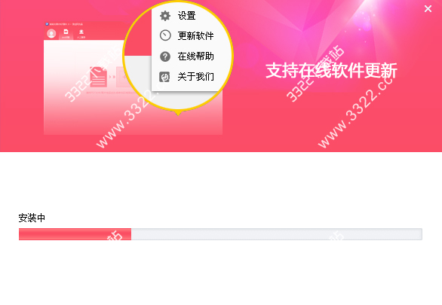The image size is (442, 305).
Task: Click the clock icon beside 更新软件
Action: [165, 35]
